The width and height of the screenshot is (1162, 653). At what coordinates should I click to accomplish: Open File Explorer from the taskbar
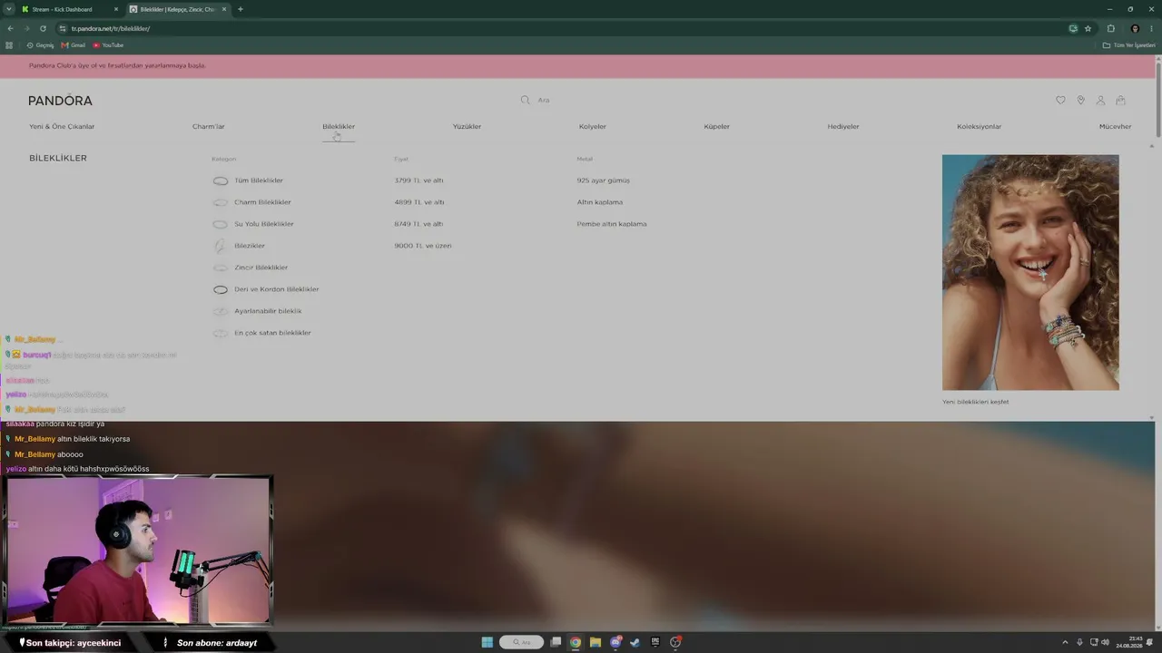click(x=596, y=642)
